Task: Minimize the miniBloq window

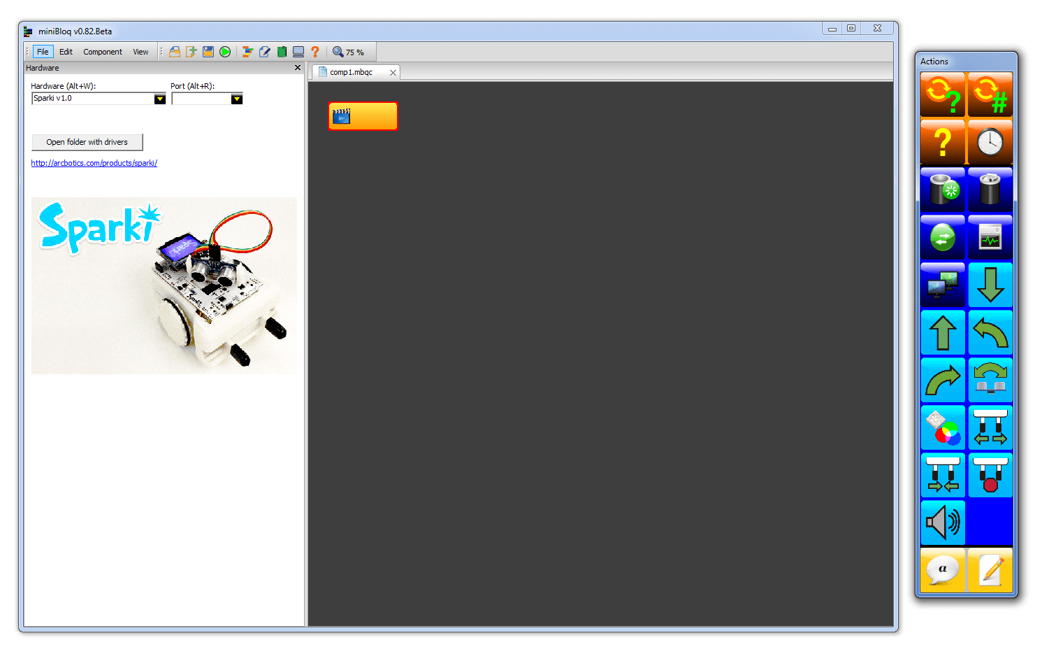Action: [832, 29]
